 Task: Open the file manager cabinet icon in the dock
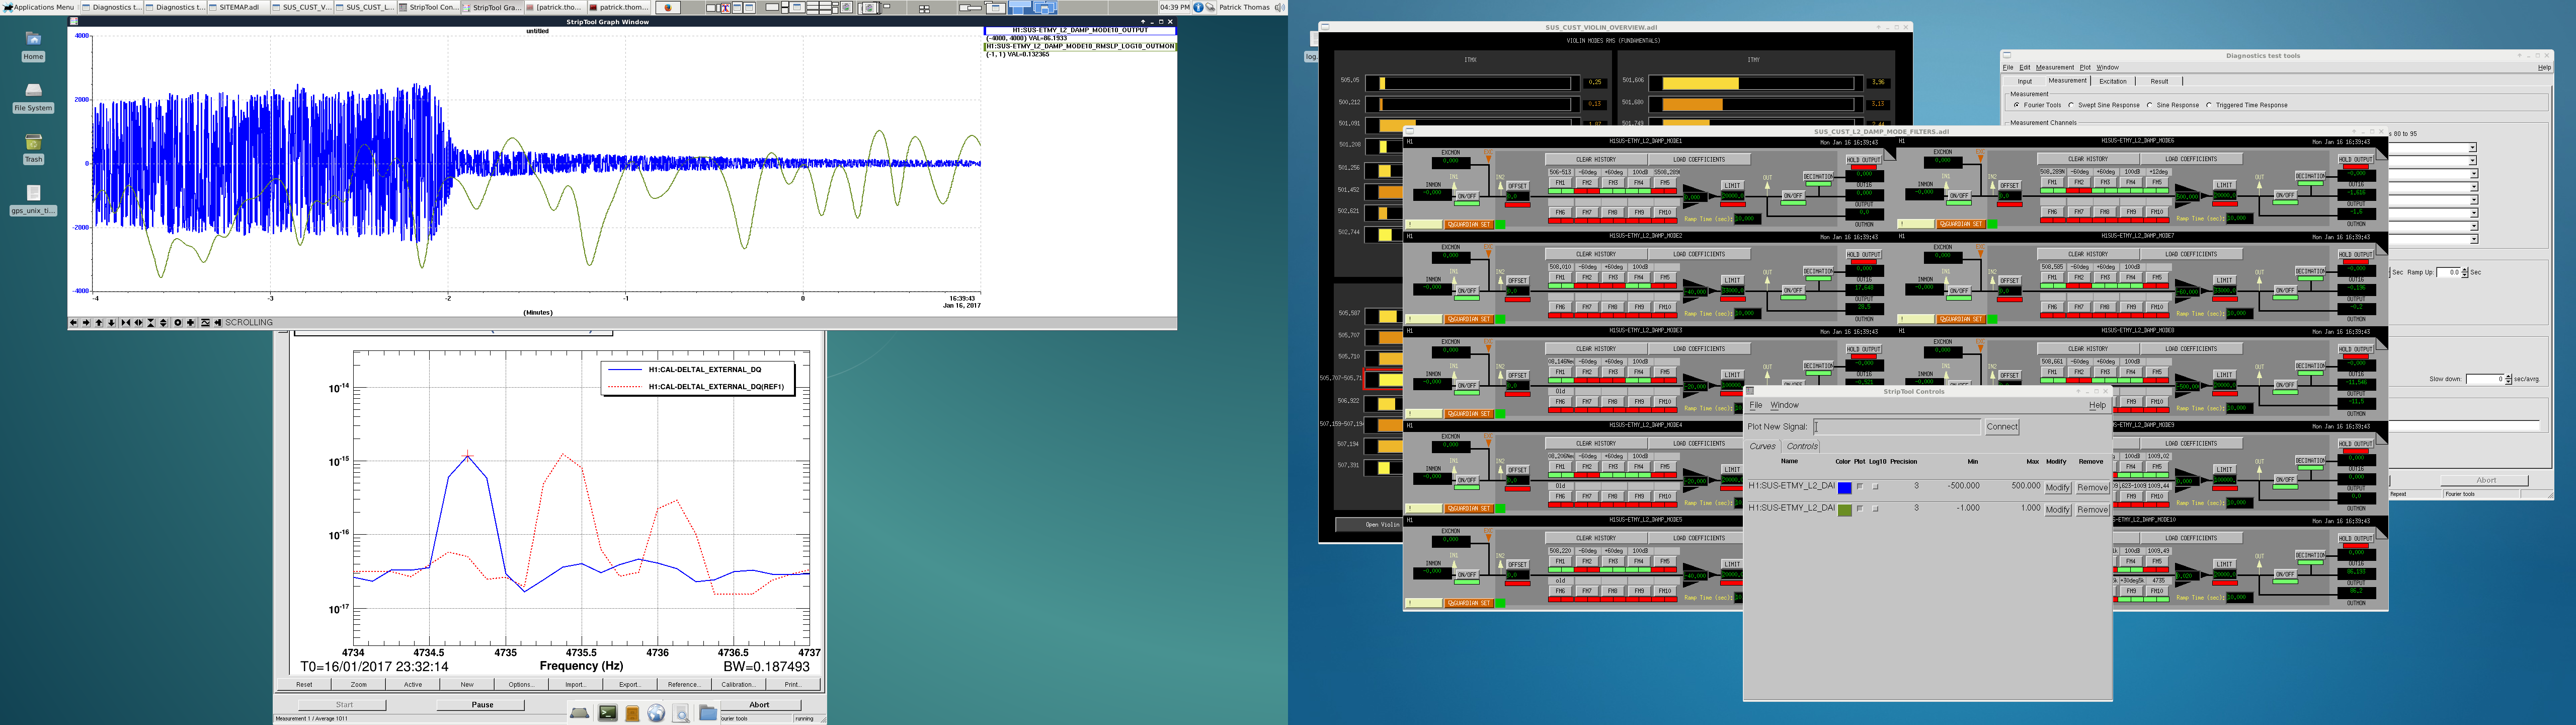pyautogui.click(x=632, y=713)
